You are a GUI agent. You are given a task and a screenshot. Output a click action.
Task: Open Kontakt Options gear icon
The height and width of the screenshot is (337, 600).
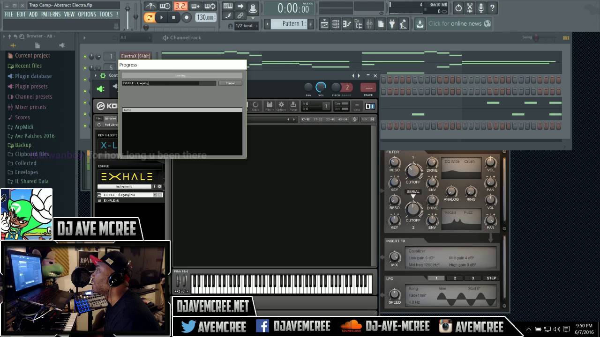[281, 106]
